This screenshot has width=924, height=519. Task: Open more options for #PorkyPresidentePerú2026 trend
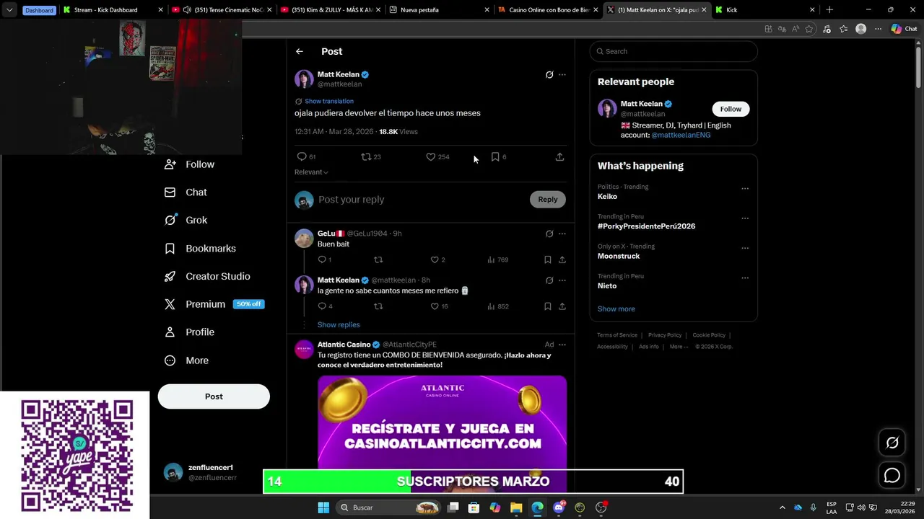[x=745, y=218]
